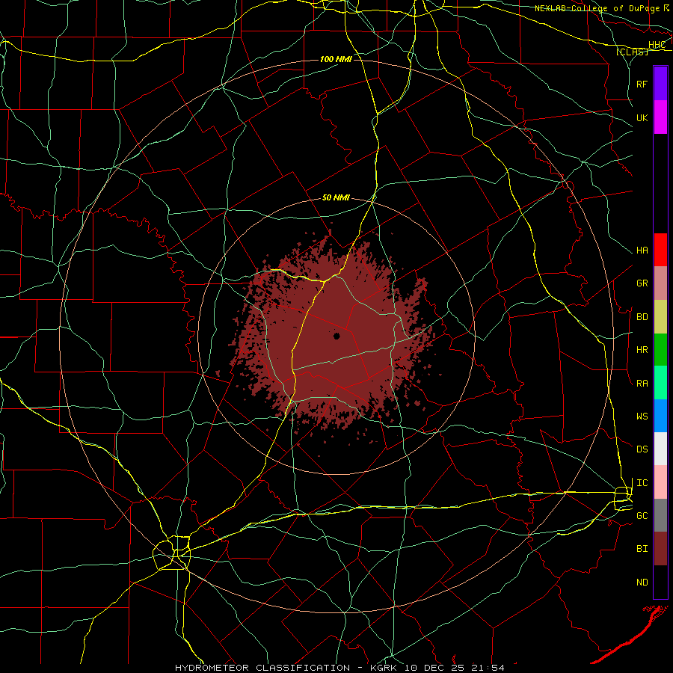This screenshot has width=673, height=673.
Task: Click the DS legend label
Action: point(642,449)
